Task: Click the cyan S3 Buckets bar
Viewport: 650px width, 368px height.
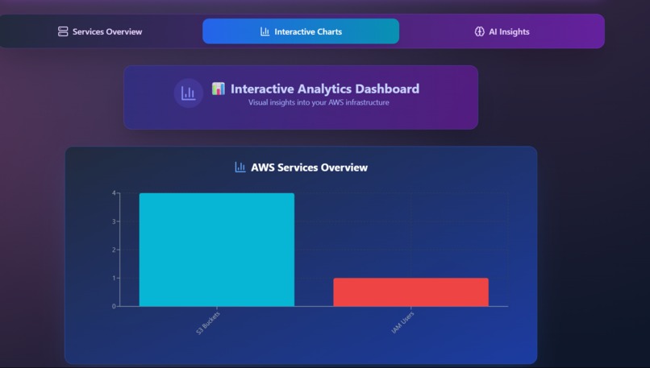Action: [217, 250]
